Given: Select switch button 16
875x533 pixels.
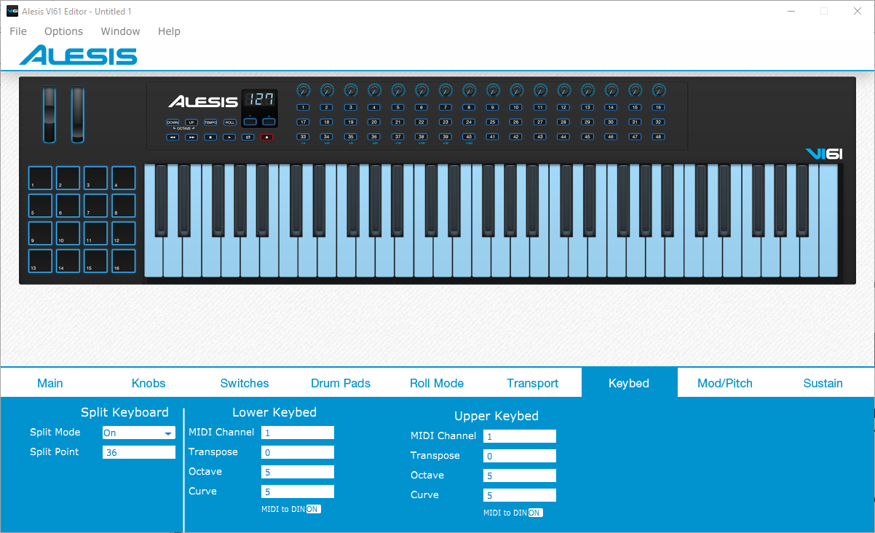Looking at the screenshot, I should coord(658,107).
